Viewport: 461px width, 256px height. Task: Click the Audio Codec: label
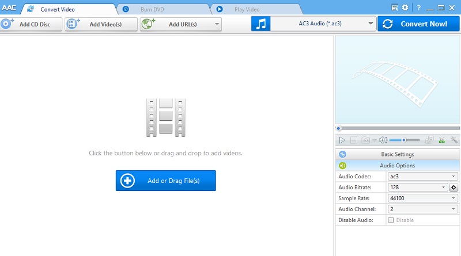pos(354,177)
